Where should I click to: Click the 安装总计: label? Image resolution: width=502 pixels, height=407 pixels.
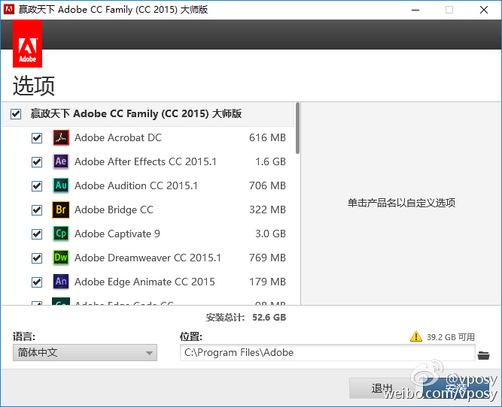(x=225, y=317)
